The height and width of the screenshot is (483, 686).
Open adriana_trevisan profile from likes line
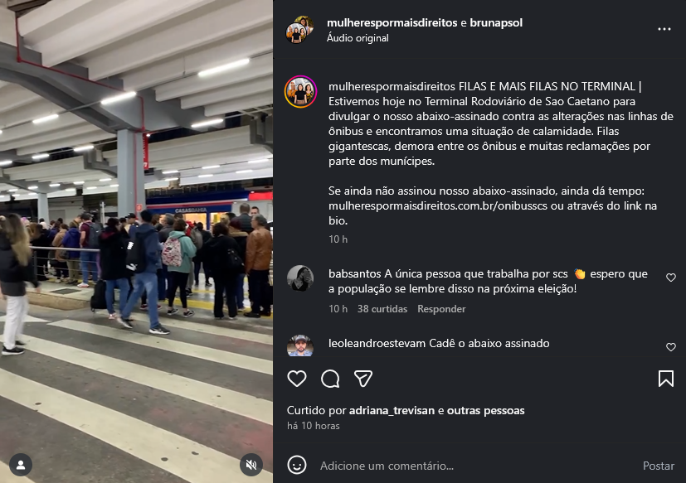(392, 410)
